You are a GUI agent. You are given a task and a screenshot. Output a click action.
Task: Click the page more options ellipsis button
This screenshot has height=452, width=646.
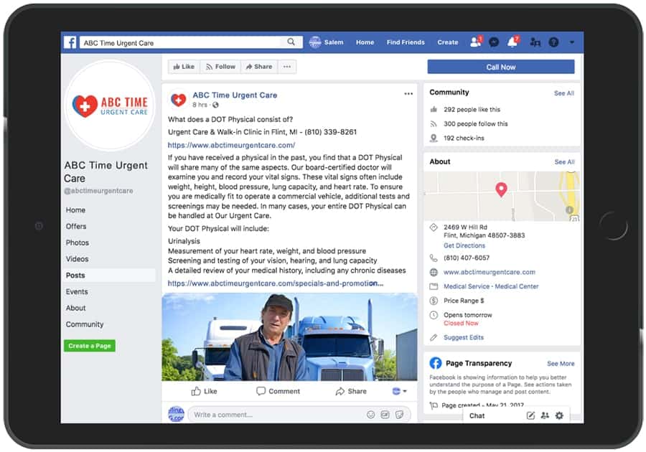(287, 67)
